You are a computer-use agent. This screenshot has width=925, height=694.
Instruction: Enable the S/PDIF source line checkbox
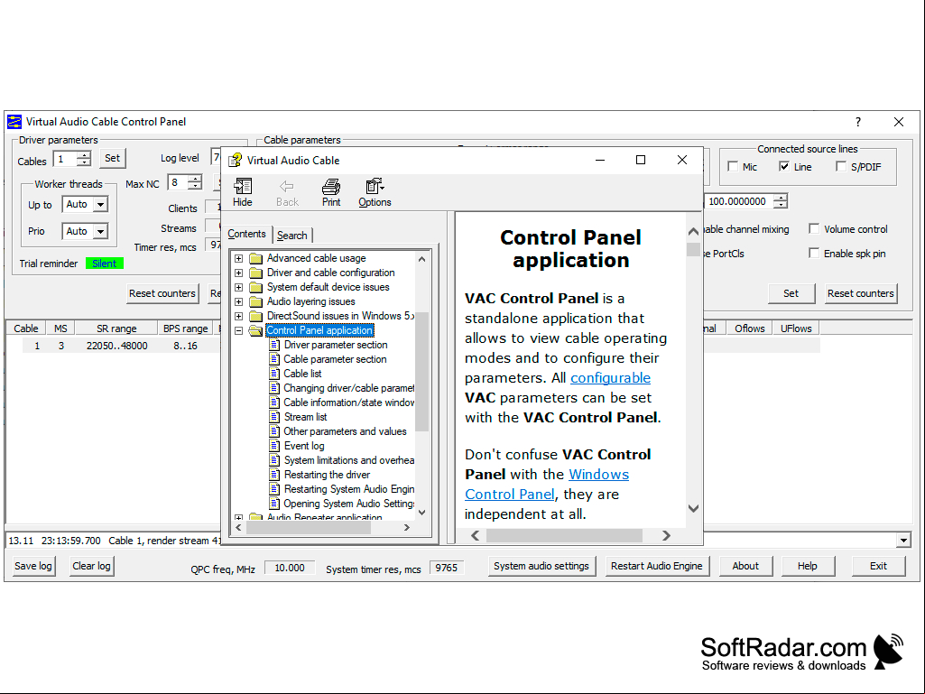coord(841,166)
